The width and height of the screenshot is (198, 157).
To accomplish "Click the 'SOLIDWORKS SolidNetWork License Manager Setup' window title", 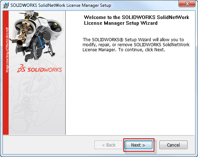I will pyautogui.click(x=61, y=5).
